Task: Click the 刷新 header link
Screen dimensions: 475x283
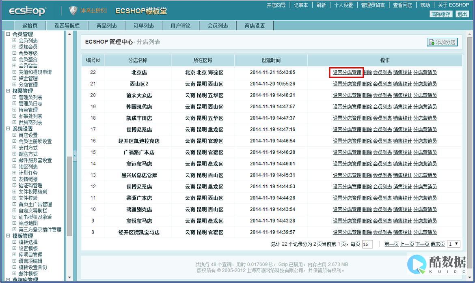Action: 321,5
